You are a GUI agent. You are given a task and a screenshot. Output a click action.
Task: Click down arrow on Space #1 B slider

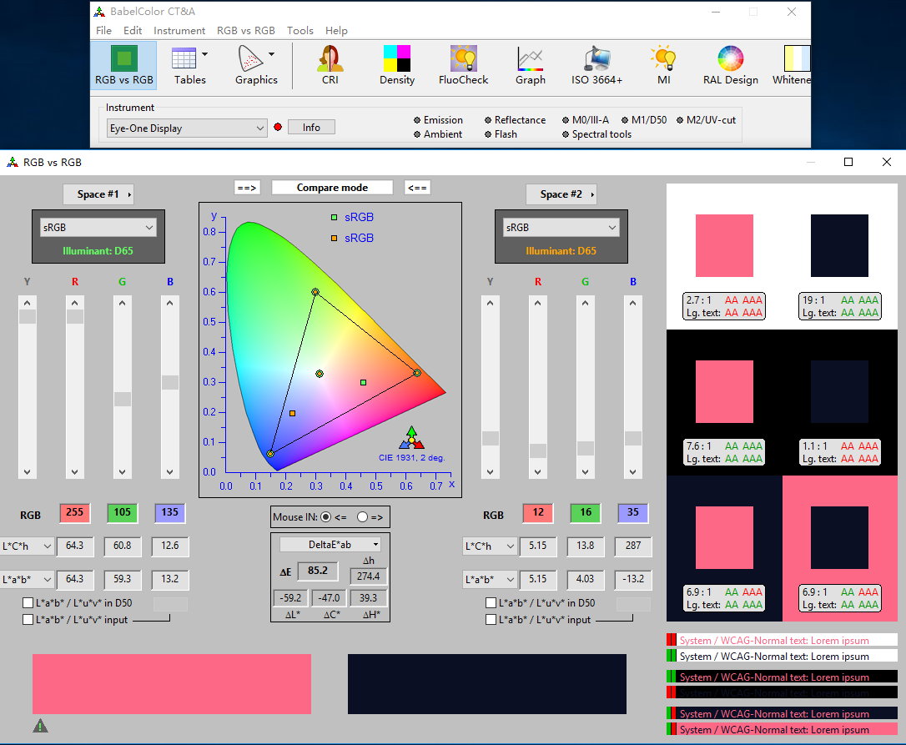[x=169, y=471]
